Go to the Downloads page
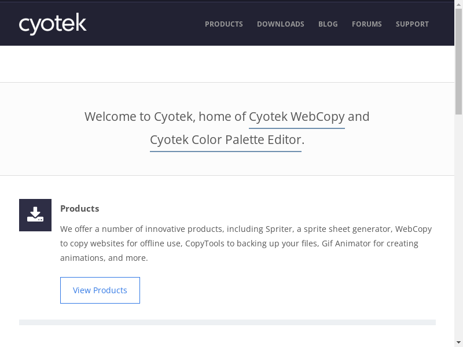The image size is (463, 347). [x=281, y=24]
